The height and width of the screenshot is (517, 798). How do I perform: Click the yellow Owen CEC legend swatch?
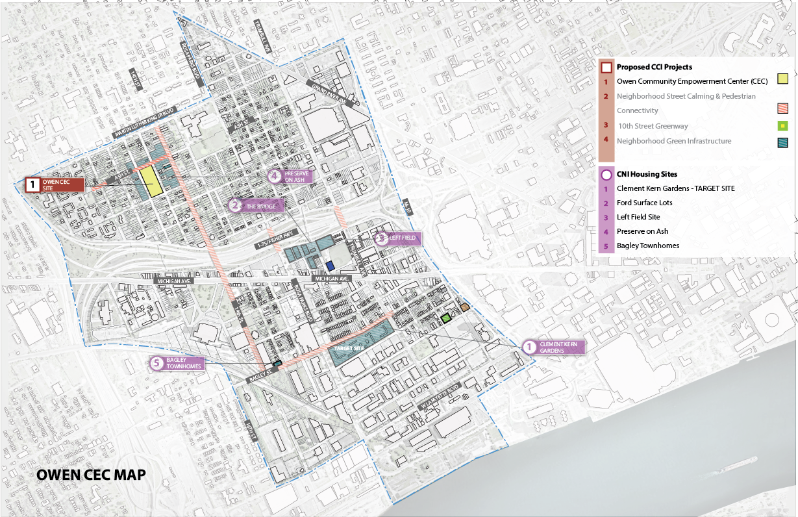point(782,79)
